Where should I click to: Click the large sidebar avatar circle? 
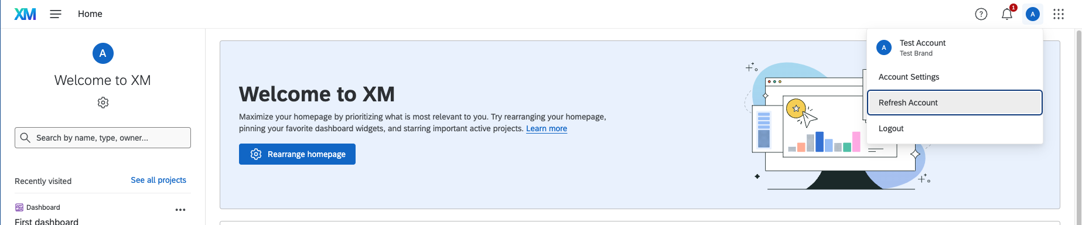pos(103,53)
